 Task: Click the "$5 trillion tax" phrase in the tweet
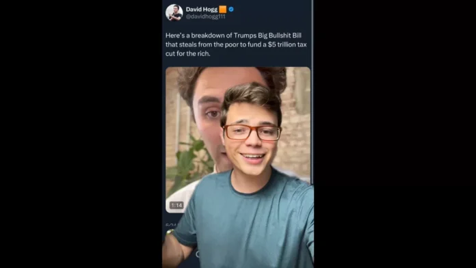(287, 44)
